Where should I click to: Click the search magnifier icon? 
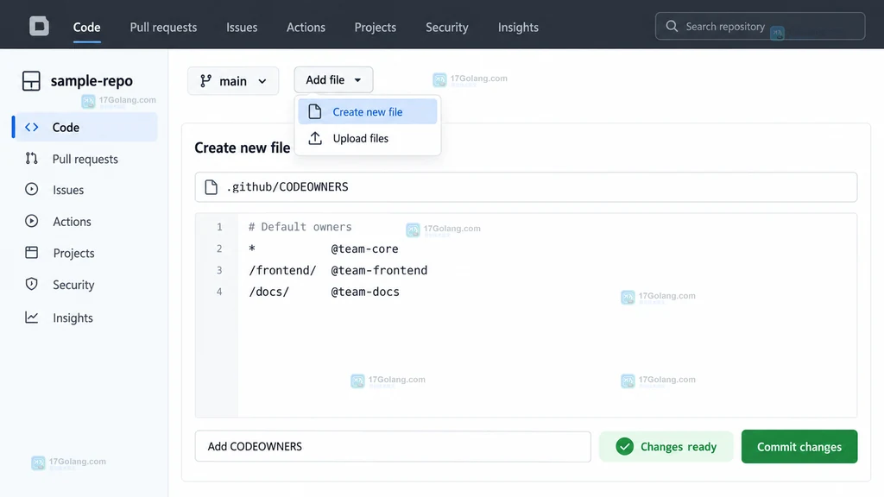click(672, 26)
